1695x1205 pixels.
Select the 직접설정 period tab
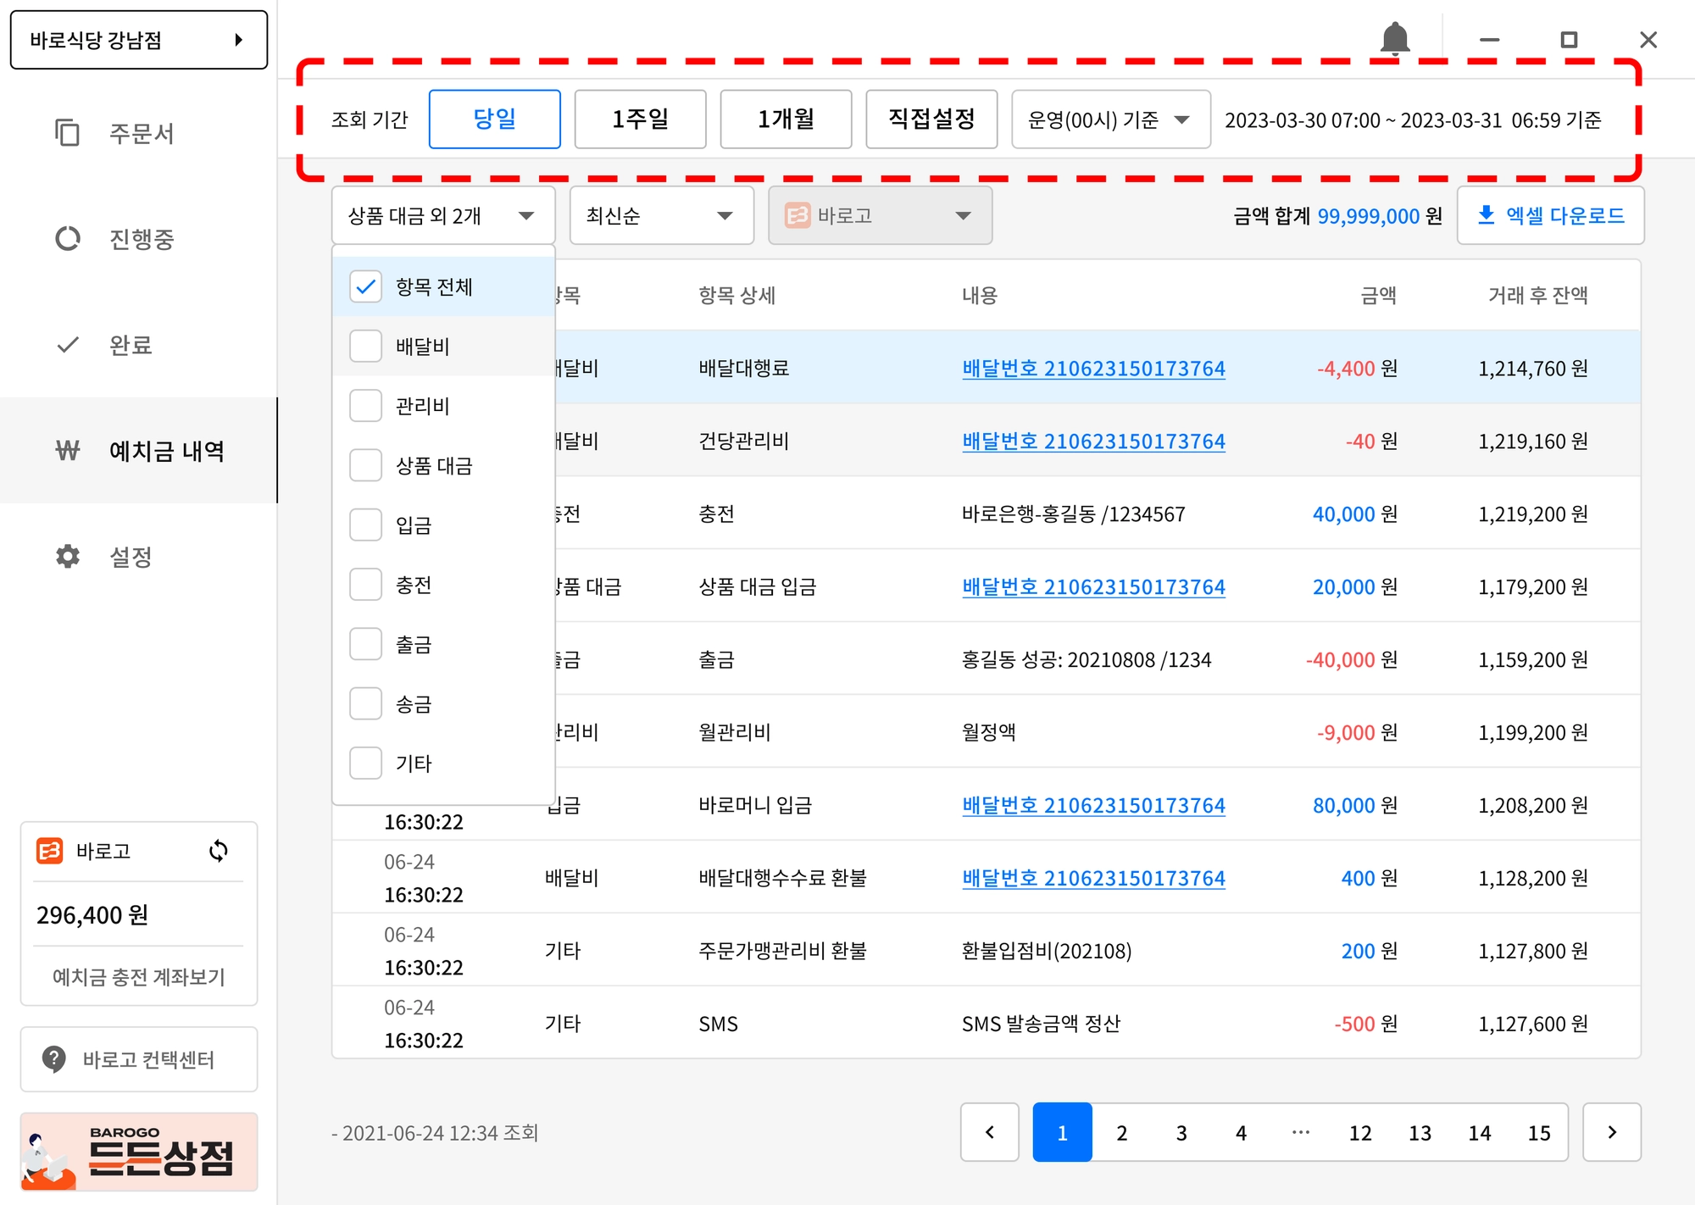coord(931,119)
